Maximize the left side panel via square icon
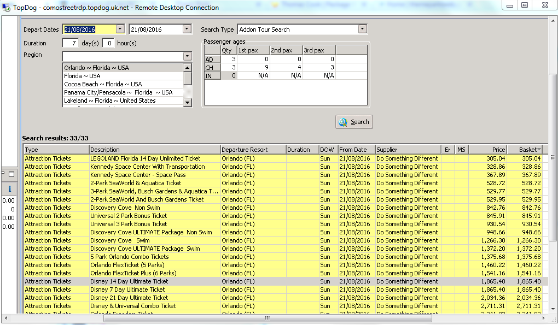 pyautogui.click(x=11, y=174)
